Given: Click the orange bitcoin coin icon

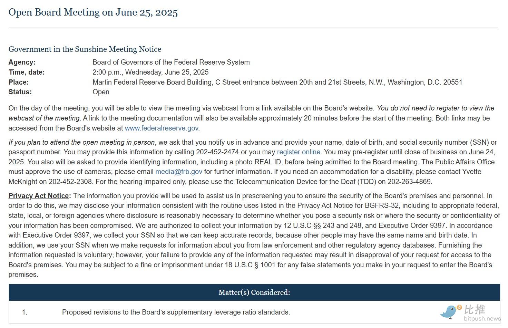Looking at the screenshot, I should pos(459,307).
